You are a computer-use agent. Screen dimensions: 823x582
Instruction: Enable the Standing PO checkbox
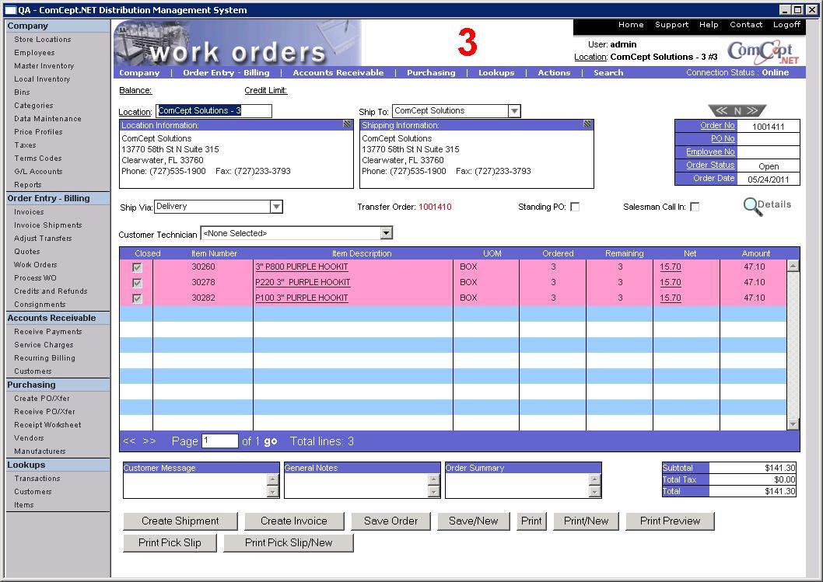pos(575,207)
